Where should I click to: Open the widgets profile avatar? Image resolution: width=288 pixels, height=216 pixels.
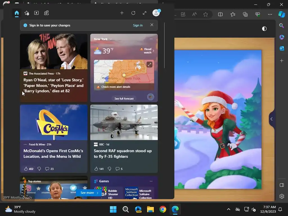tap(156, 13)
